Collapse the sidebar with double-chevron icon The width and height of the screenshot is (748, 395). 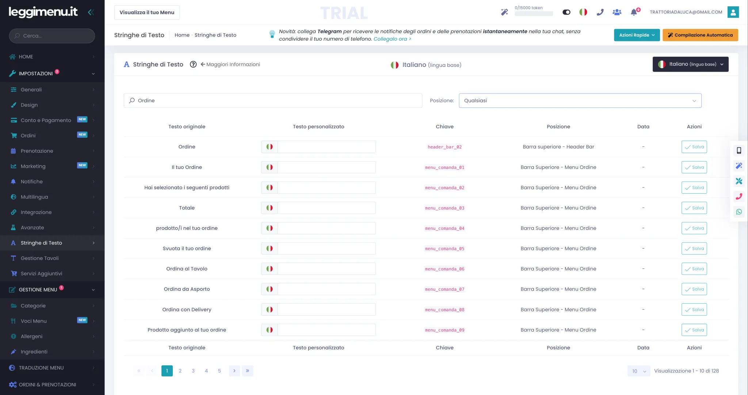91,12
